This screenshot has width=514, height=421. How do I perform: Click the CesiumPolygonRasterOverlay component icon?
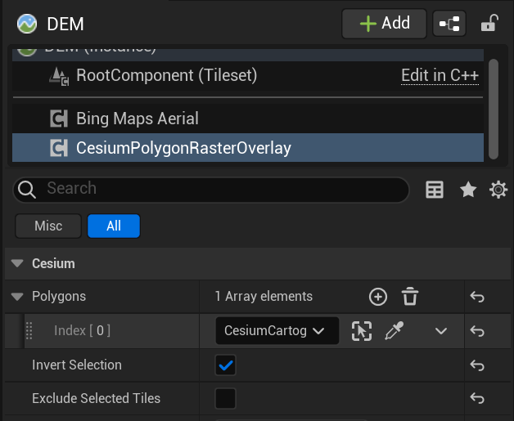pos(59,148)
